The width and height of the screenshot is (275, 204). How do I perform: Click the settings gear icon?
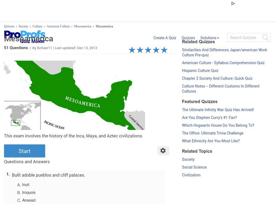coord(163,151)
